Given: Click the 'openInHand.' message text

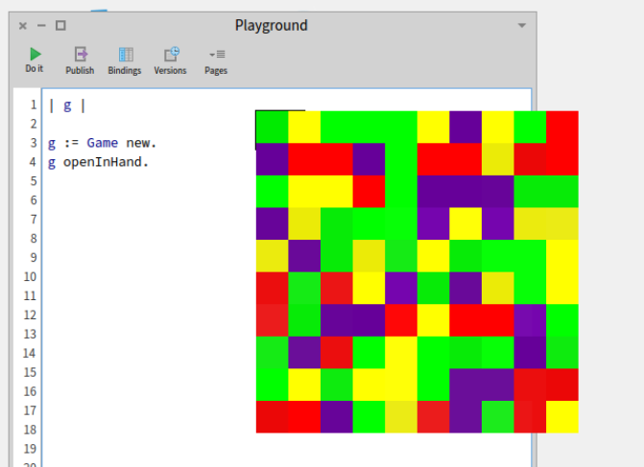Looking at the screenshot, I should 106,162.
